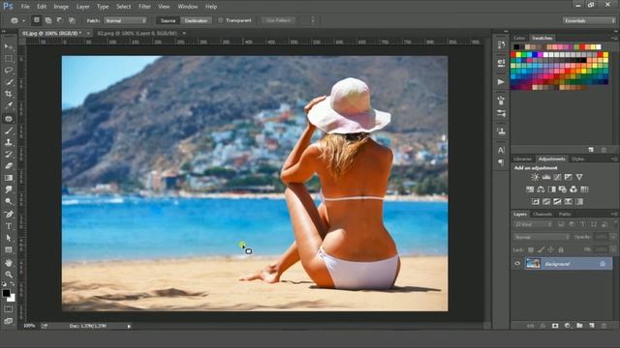Create a new layer in Layers panel
Screen dimensions: 620x348
(x=592, y=326)
